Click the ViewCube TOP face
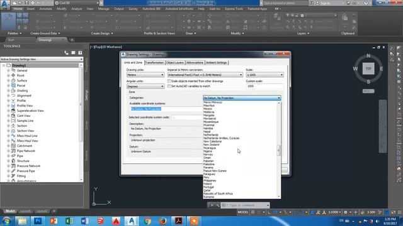403x226 pixels. click(368, 68)
